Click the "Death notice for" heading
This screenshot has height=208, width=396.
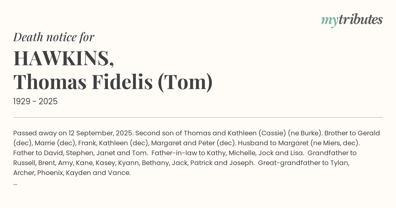coord(54,37)
